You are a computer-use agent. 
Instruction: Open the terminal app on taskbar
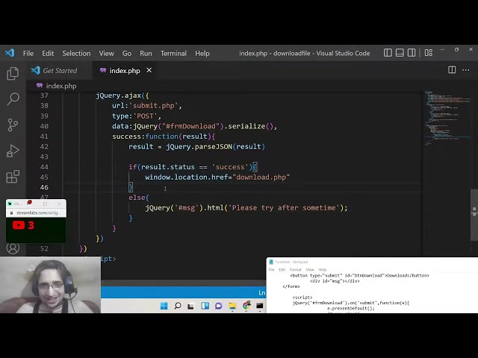tap(260, 306)
